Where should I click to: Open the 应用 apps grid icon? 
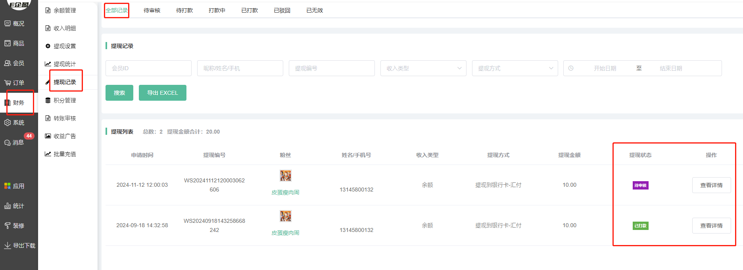tap(8, 186)
